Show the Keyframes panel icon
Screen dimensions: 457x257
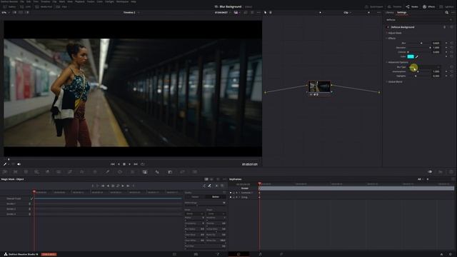430,172
